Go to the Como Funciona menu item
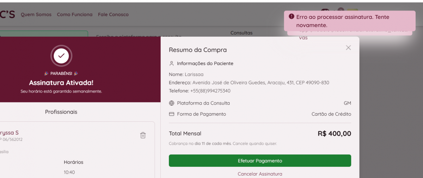This screenshot has height=178, width=423. (74, 14)
